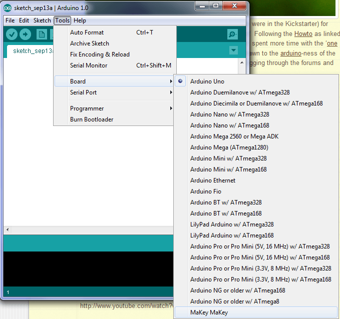
Task: Click the Arduino logo in title bar
Action: tap(8, 6)
